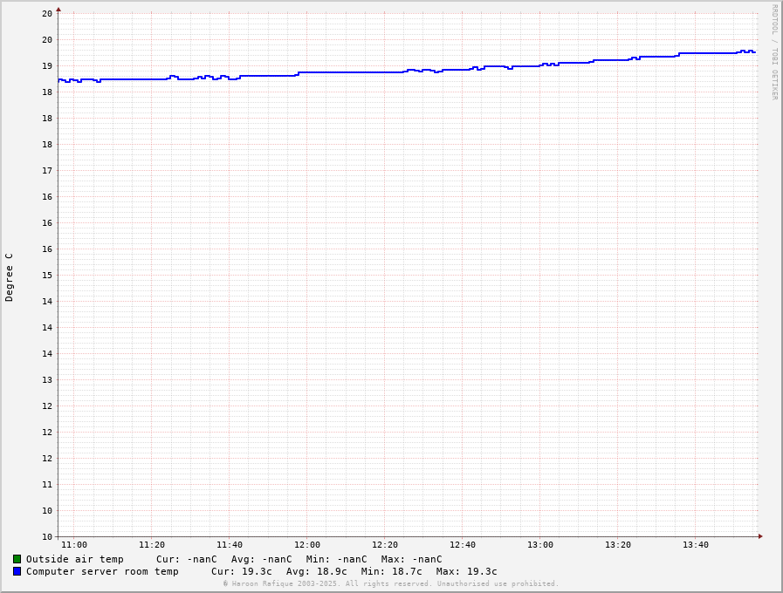This screenshot has height=593, width=783.
Task: Click the 12:40 time axis label
Action: 463,545
